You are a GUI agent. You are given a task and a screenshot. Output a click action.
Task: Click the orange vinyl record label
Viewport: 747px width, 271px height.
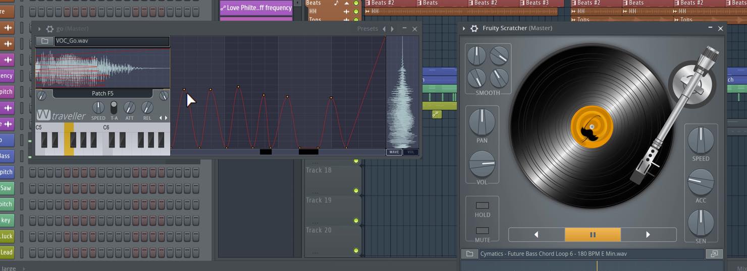click(x=592, y=126)
